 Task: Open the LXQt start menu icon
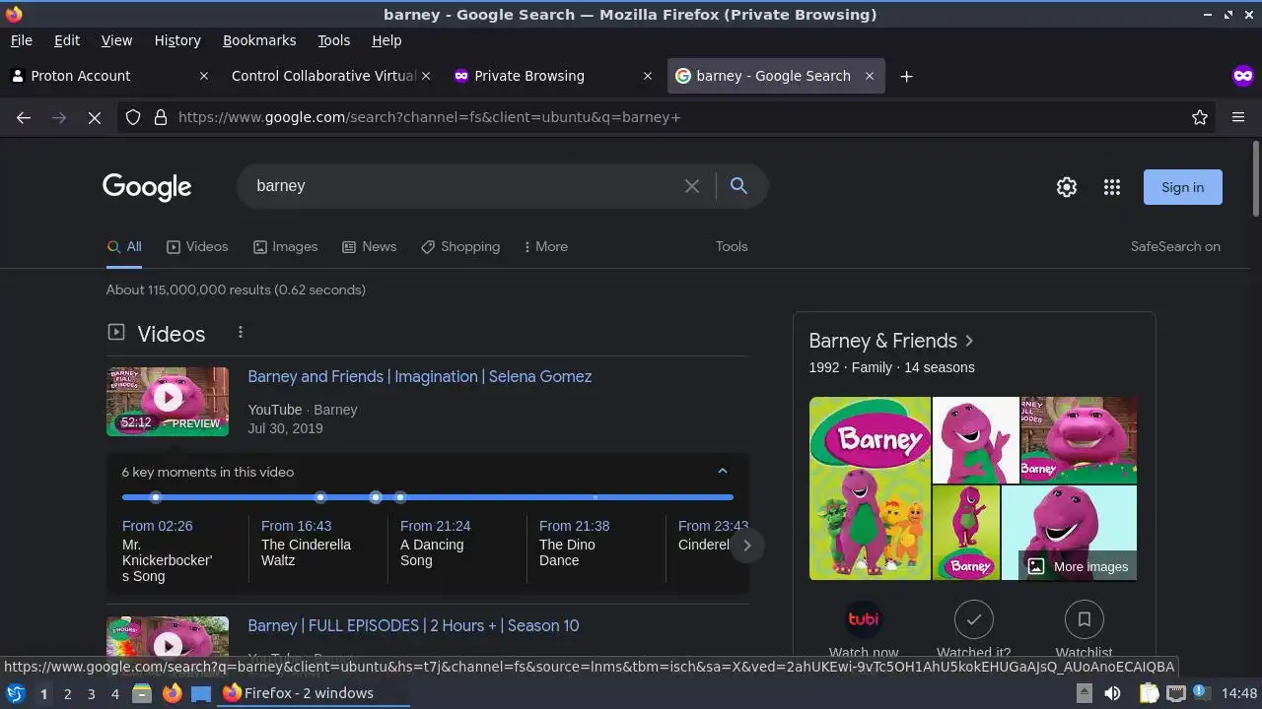[x=16, y=693]
